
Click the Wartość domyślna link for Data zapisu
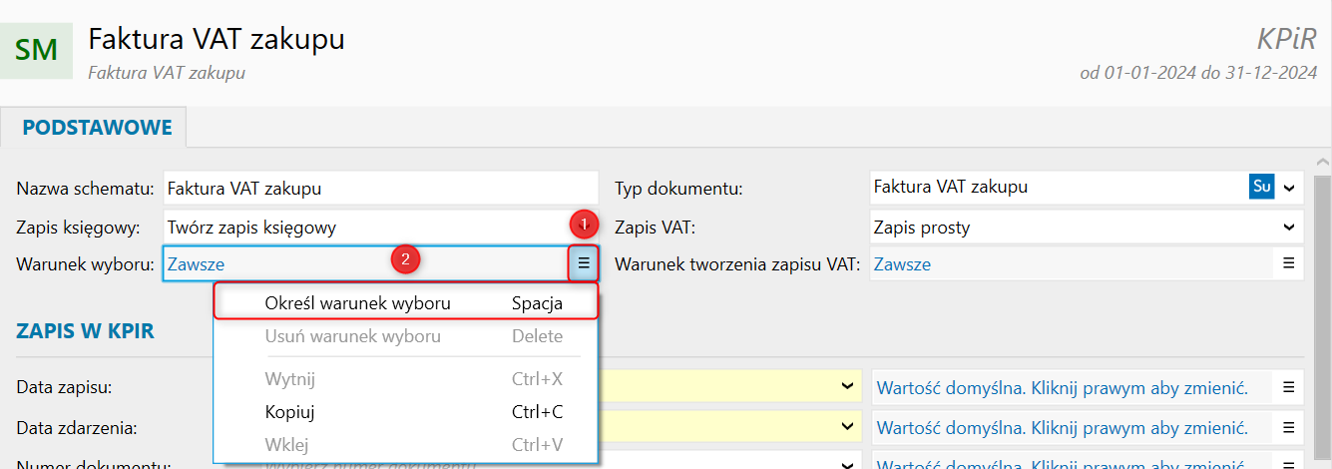click(x=1062, y=386)
